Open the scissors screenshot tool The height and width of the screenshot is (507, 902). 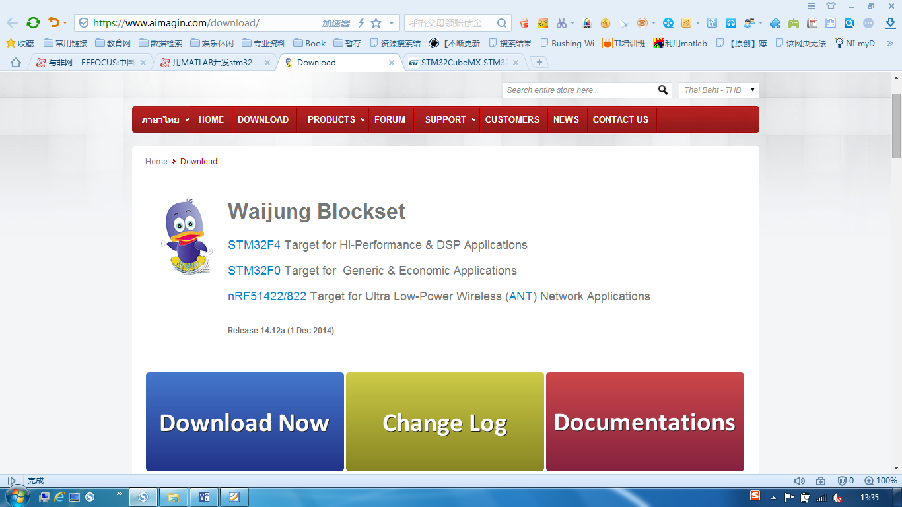[561, 23]
